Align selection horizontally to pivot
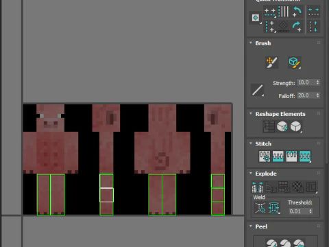Viewport: 329px width, 247px height. point(270,12)
